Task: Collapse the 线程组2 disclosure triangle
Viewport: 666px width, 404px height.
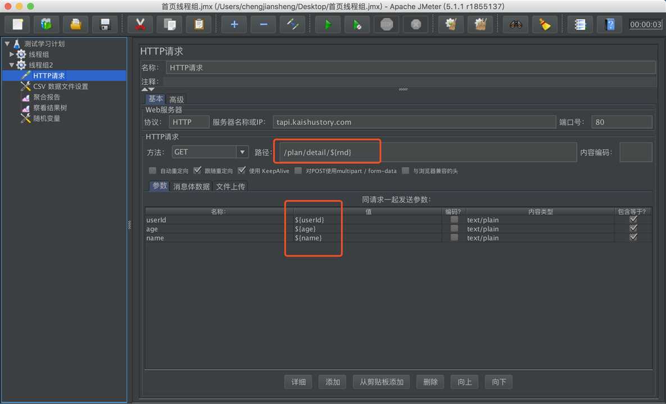Action: click(x=12, y=65)
